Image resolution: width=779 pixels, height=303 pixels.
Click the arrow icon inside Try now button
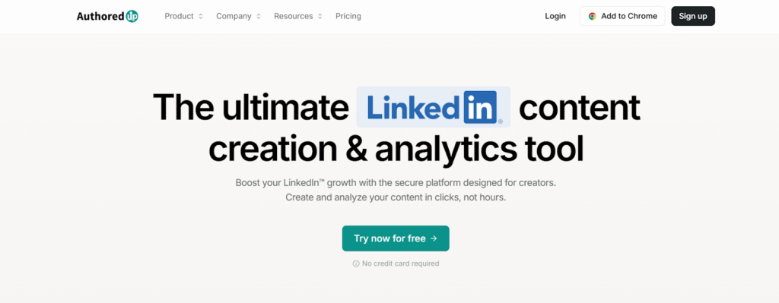[x=434, y=238]
